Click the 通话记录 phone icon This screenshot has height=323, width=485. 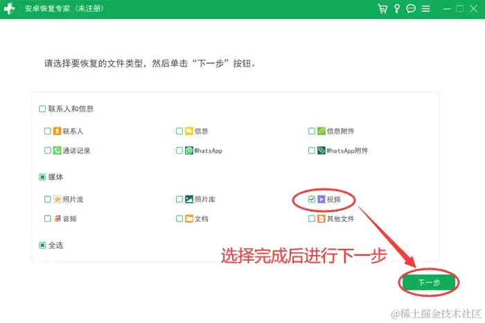57,150
